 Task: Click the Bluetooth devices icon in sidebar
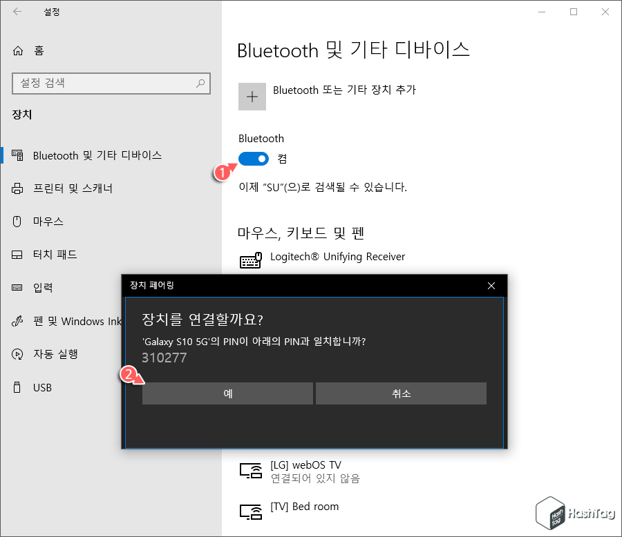(x=17, y=155)
